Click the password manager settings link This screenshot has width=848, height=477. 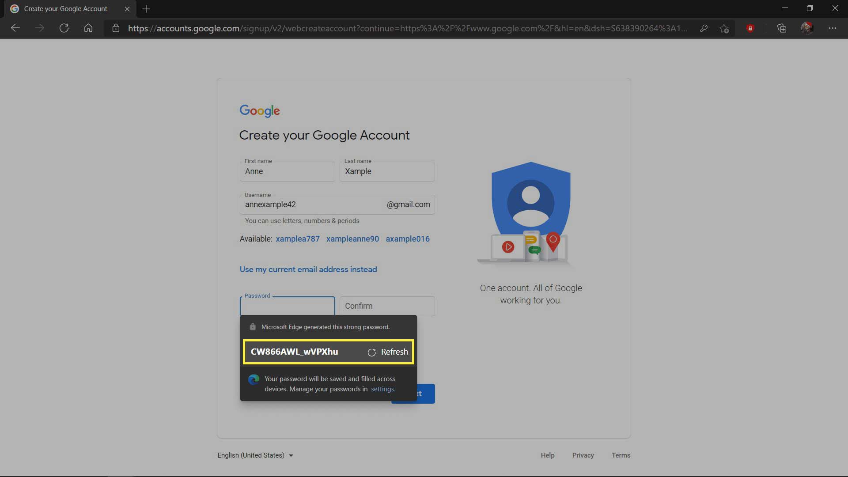coord(382,389)
